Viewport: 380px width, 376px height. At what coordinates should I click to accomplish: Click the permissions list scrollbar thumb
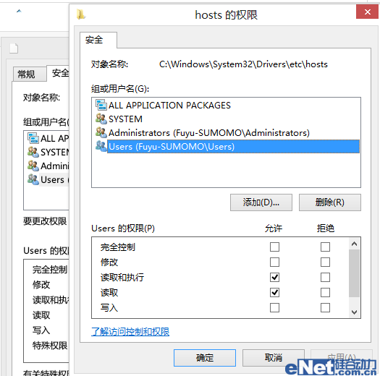(355, 273)
